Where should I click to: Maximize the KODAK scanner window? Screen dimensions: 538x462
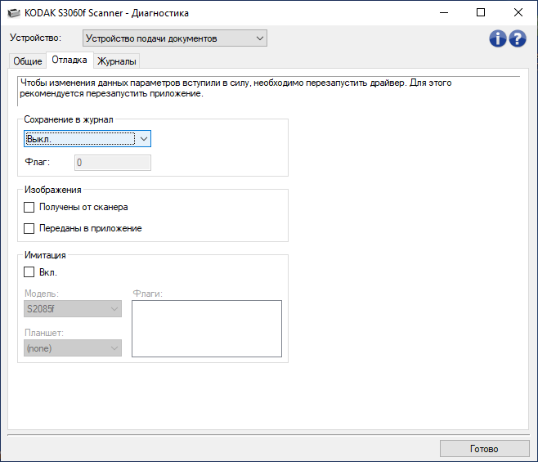tap(481, 12)
